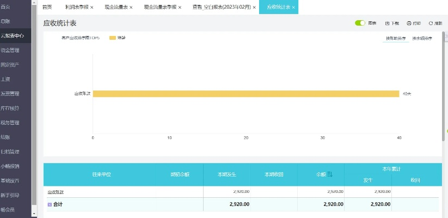The image size is (448, 218).
Task: Close the 查看_空白报表(2023年02月) tab
Action: coord(254,8)
